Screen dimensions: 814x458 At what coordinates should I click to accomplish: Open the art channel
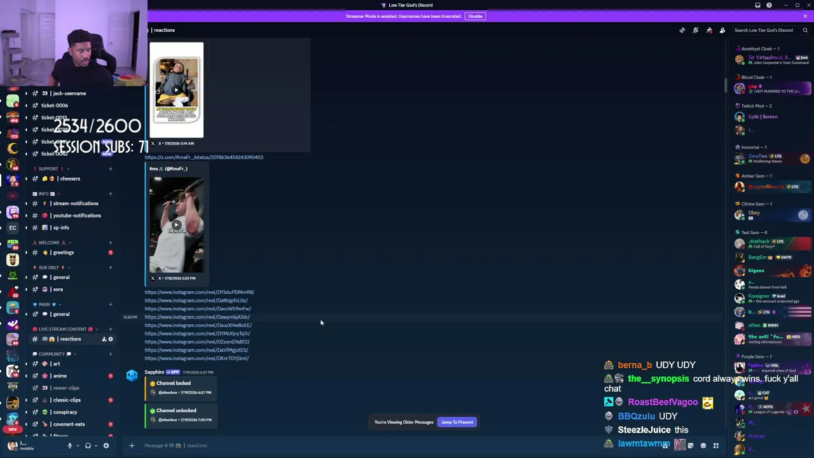72,364
